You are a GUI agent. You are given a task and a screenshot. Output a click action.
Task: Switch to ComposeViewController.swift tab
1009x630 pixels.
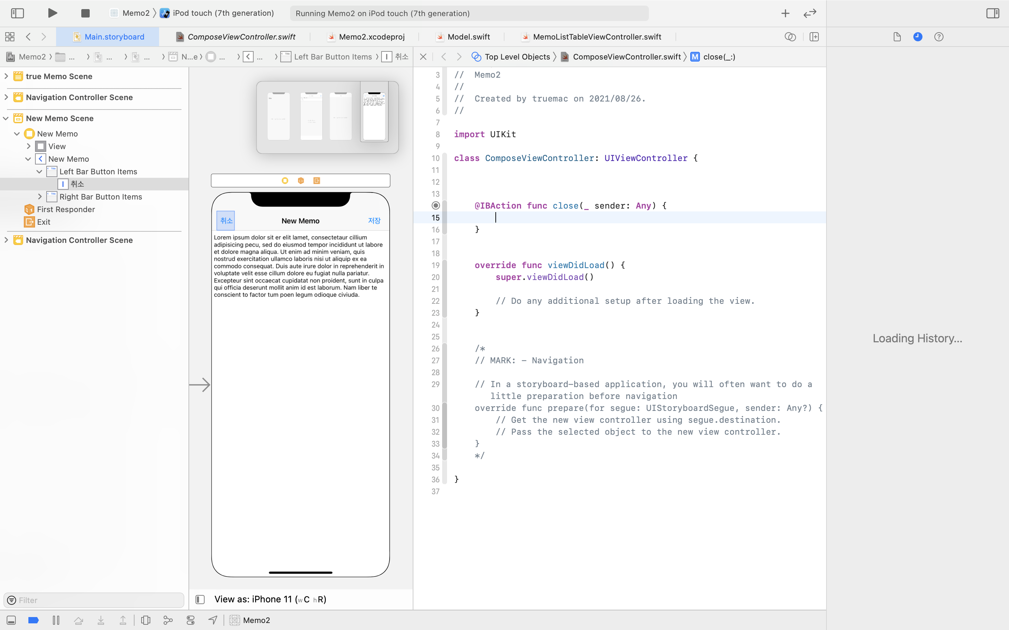click(241, 37)
